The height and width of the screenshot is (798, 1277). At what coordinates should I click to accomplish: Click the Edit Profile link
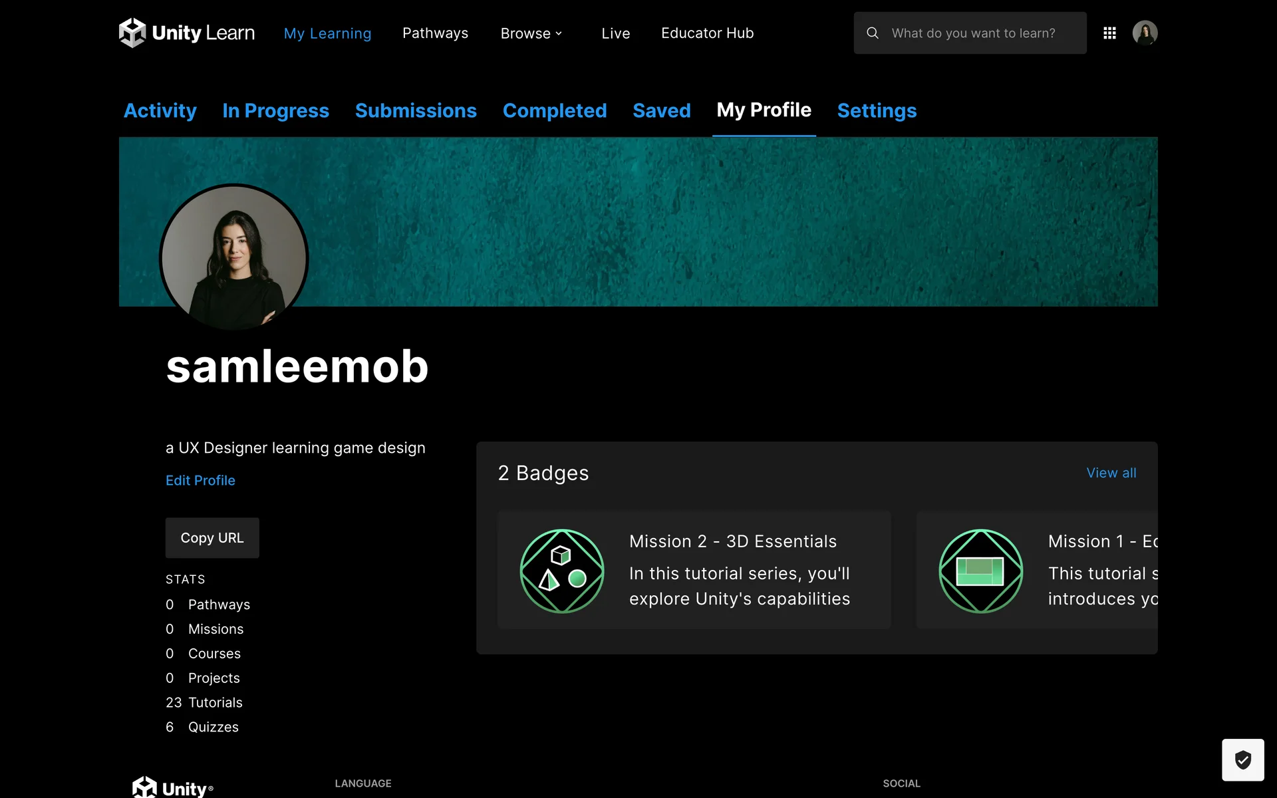click(200, 480)
